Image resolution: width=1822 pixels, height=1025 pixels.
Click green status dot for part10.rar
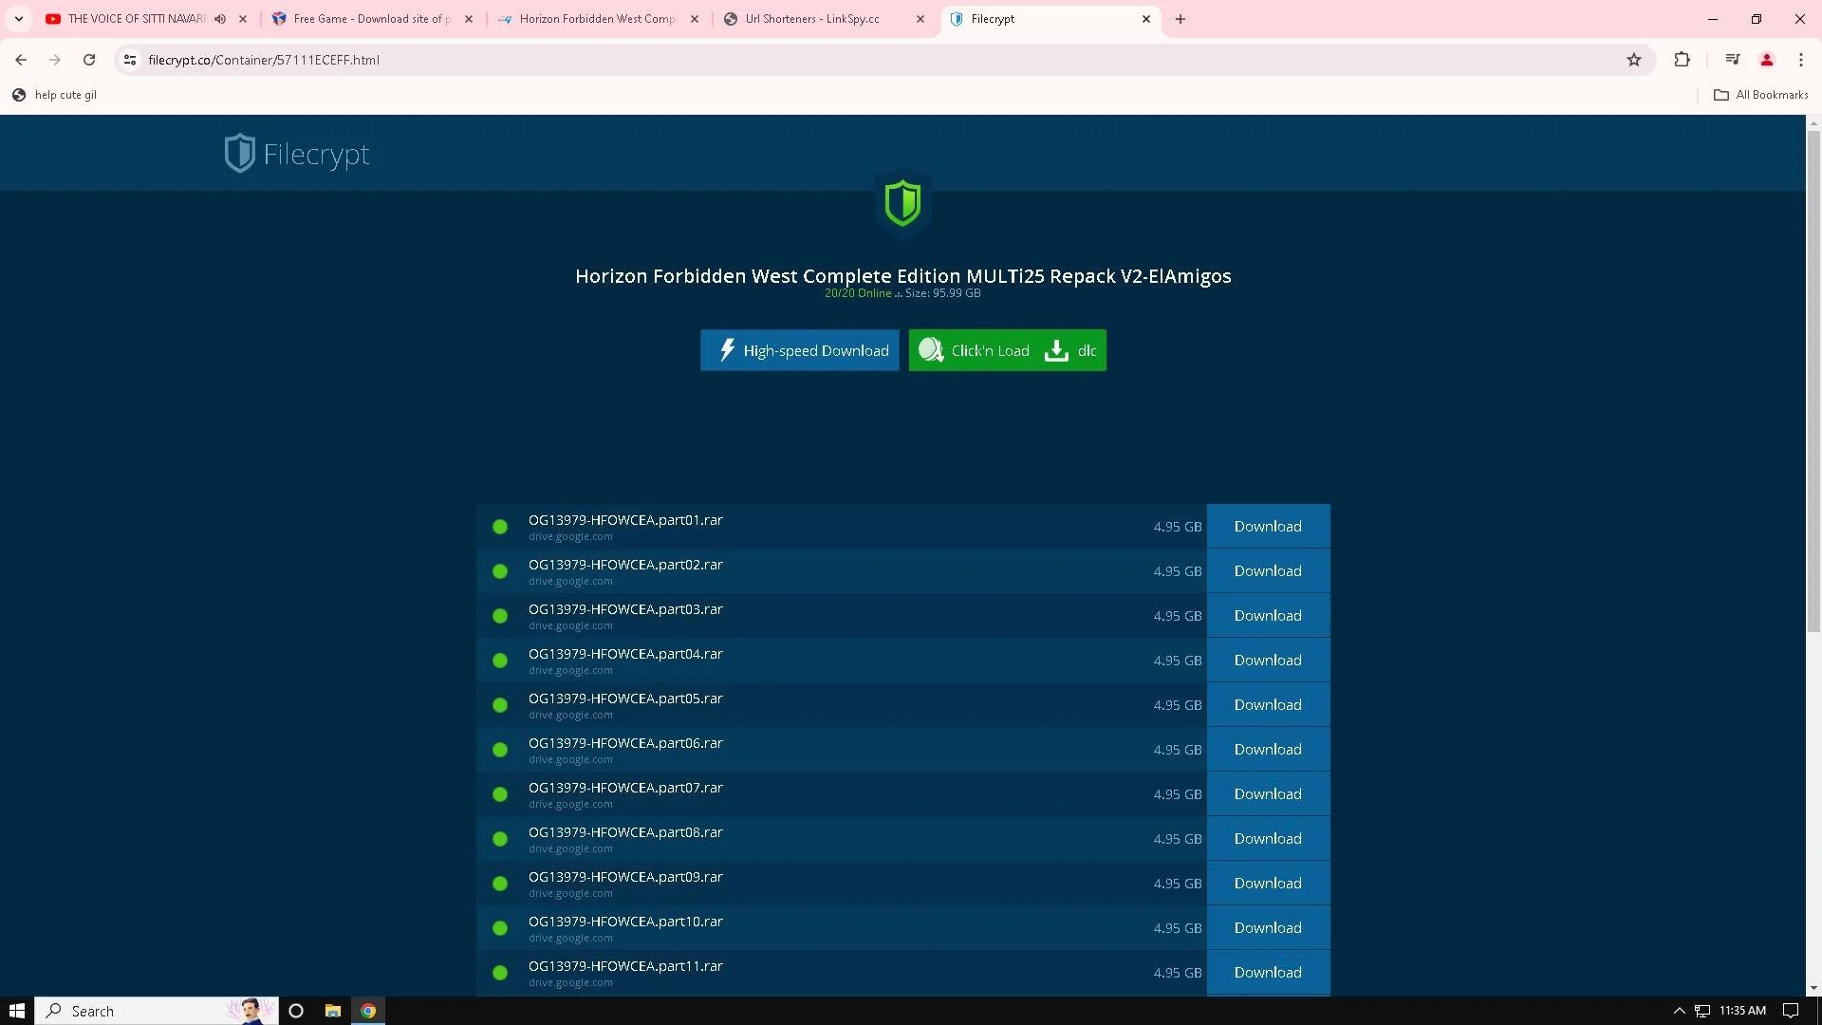(x=500, y=928)
